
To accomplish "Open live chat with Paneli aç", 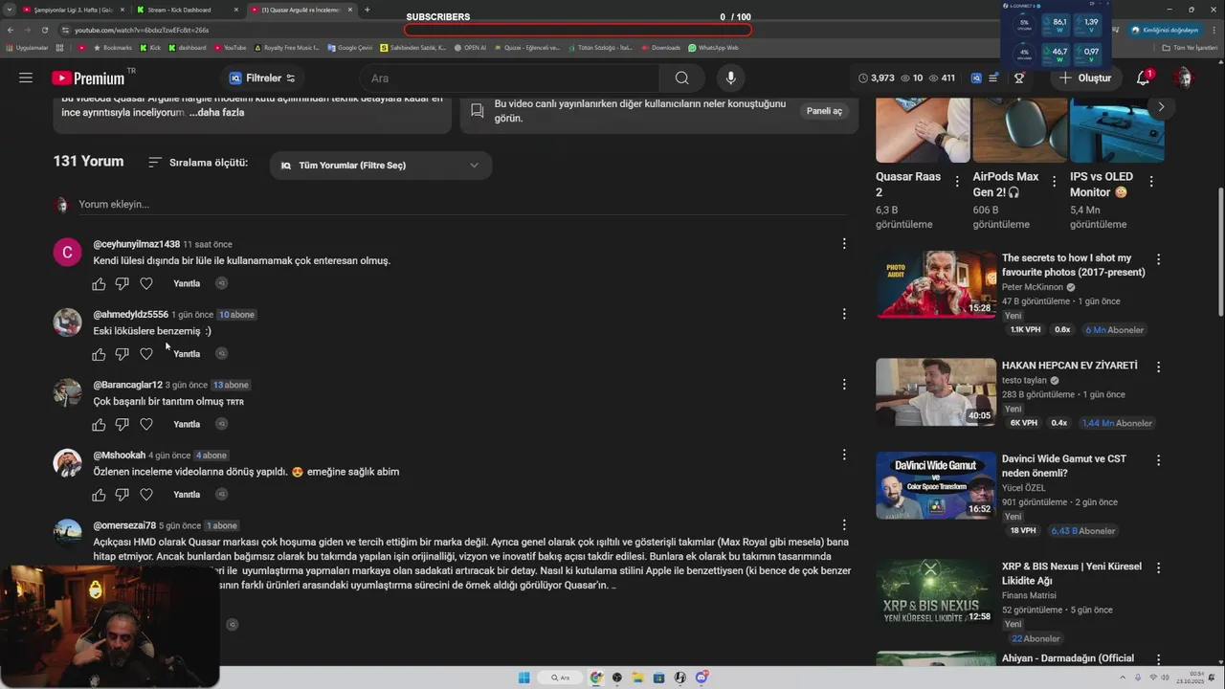I will 824,111.
